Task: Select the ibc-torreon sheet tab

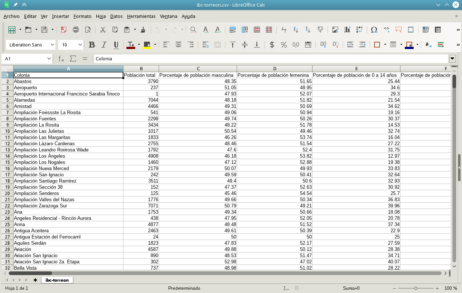Action: click(x=57, y=280)
